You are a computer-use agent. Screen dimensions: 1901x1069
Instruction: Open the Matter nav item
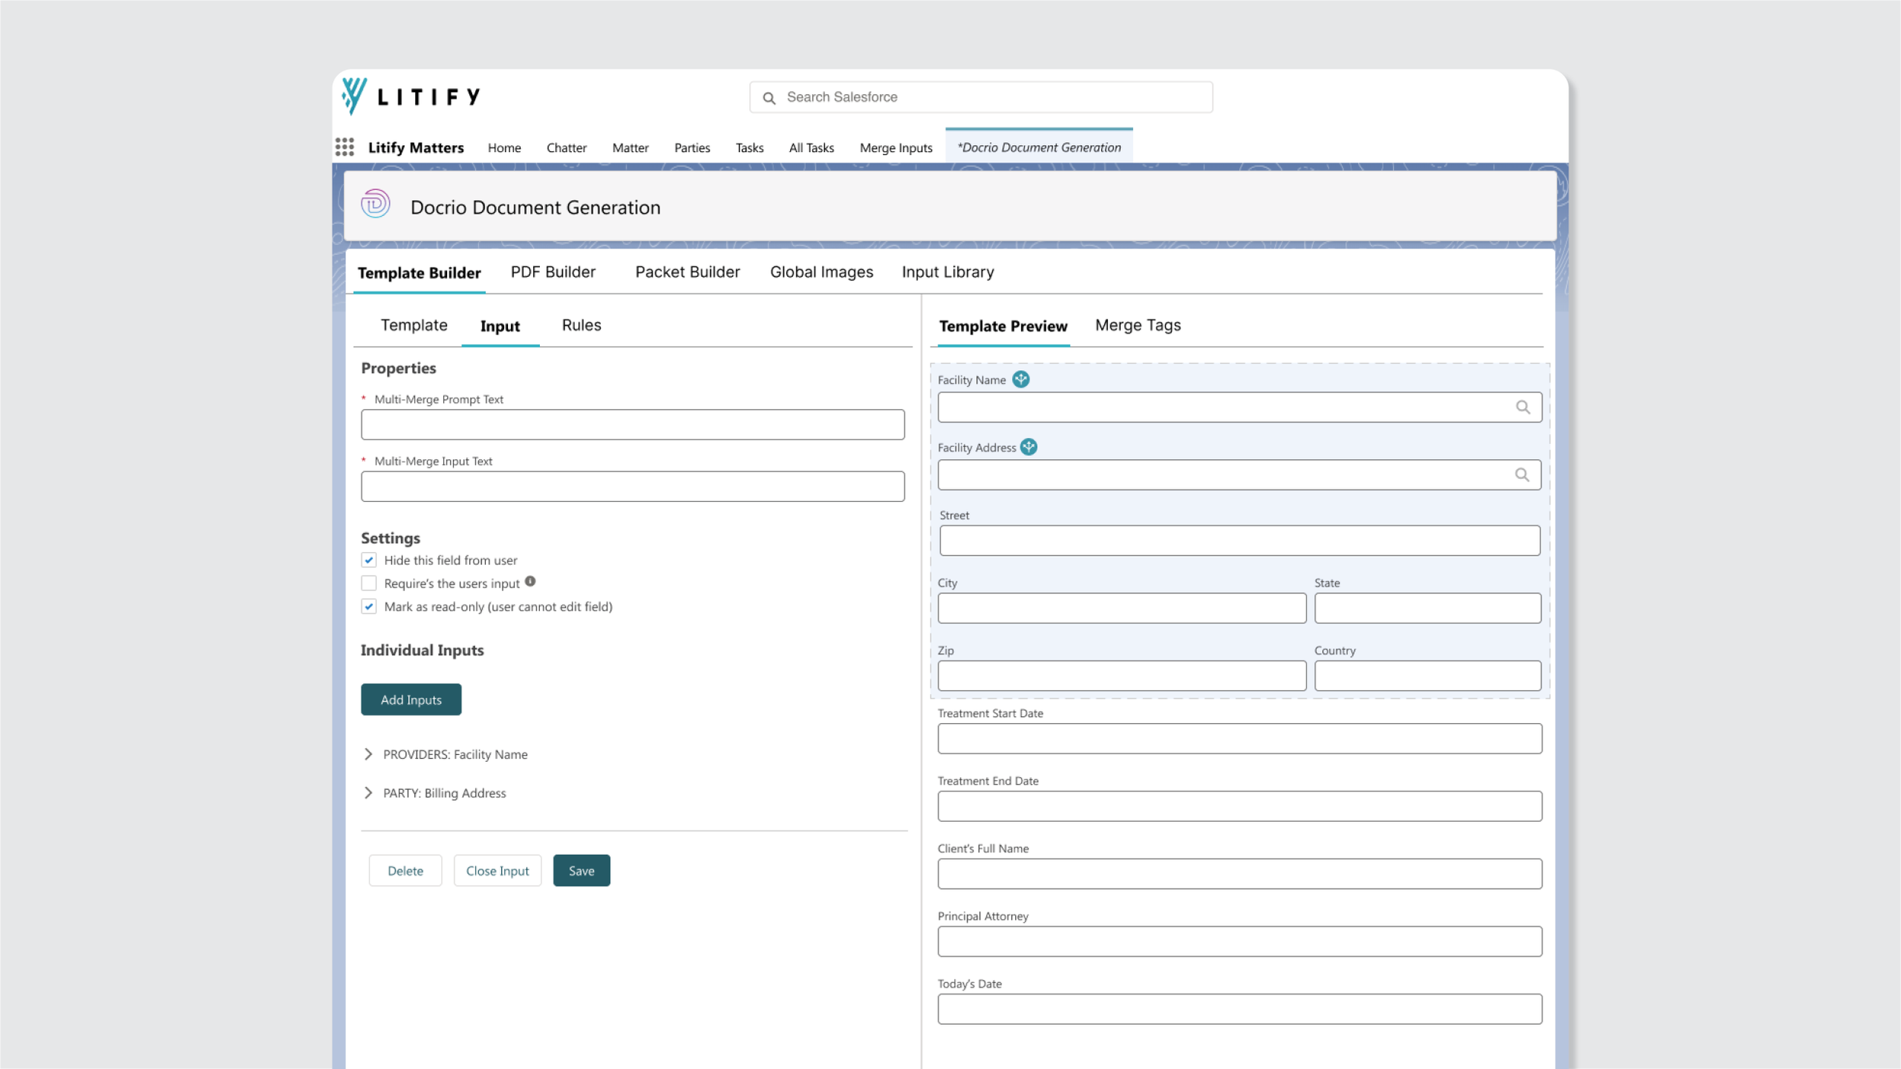coord(630,148)
